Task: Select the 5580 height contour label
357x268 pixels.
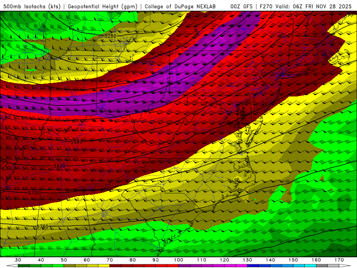Action: coord(76,142)
